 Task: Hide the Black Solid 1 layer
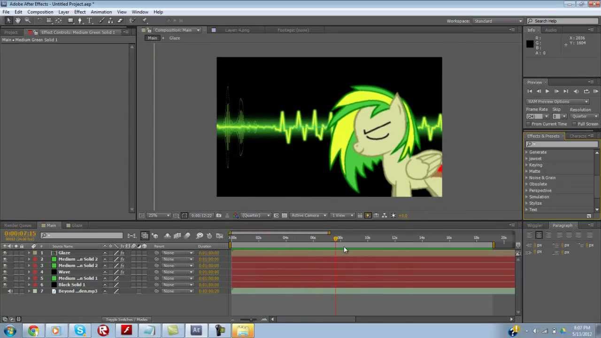click(5, 285)
